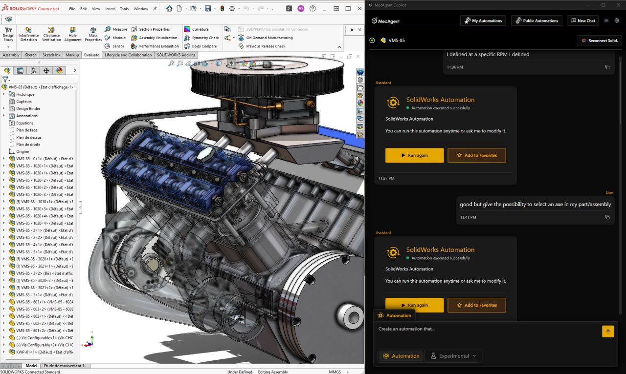Open the Design Study dropdown arrow
The image size is (626, 374).
pyautogui.click(x=8, y=47)
